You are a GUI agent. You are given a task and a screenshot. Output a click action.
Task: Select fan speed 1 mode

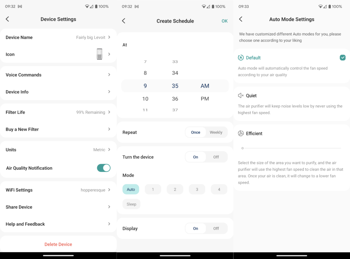click(x=153, y=189)
